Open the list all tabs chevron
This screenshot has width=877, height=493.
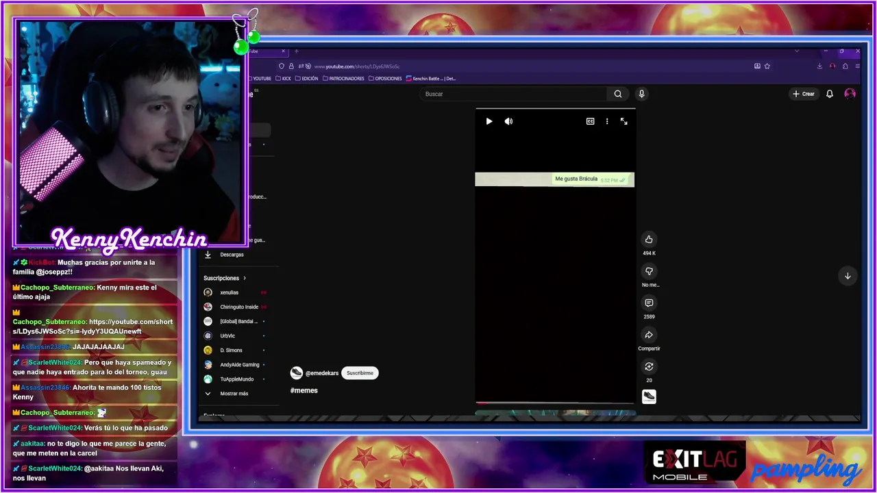[x=797, y=51]
